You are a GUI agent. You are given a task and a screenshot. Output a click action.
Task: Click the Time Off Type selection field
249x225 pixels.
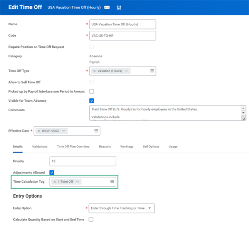[x=122, y=71]
